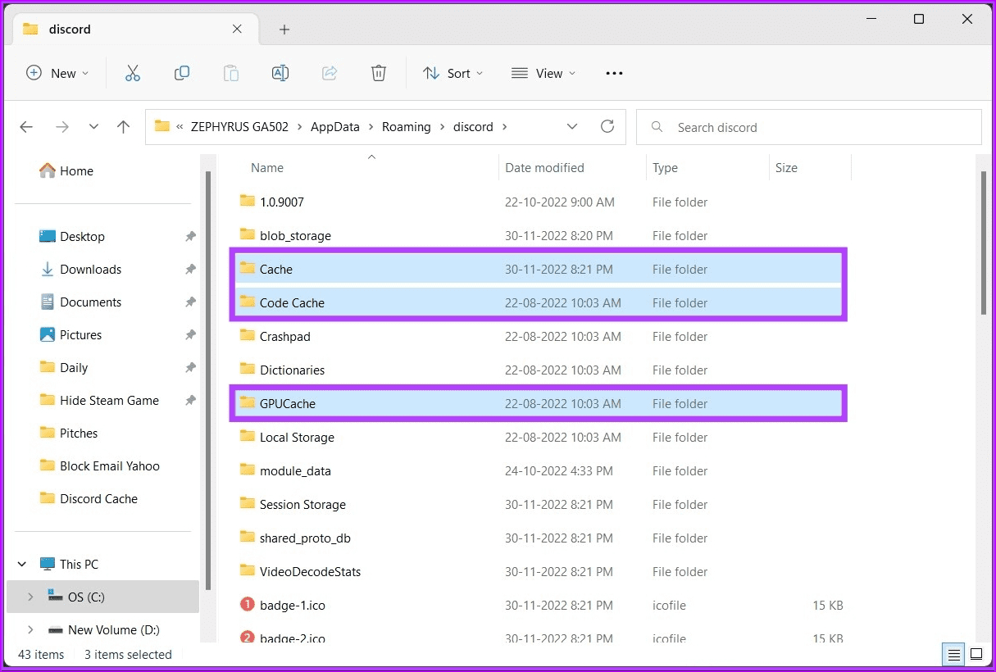Navigate up to the Roaming folder

pos(123,126)
